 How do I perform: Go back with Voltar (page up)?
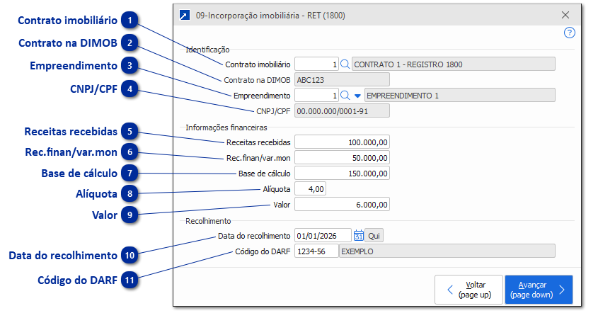[468, 290]
